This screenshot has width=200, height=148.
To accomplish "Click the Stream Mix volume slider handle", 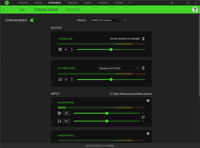I will click(x=111, y=49).
